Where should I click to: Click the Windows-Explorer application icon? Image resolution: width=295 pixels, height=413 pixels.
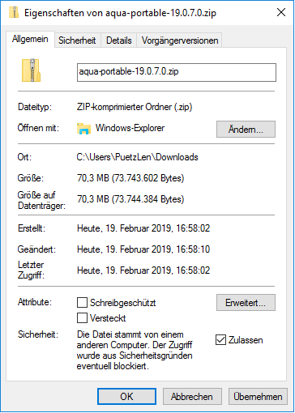(x=83, y=129)
